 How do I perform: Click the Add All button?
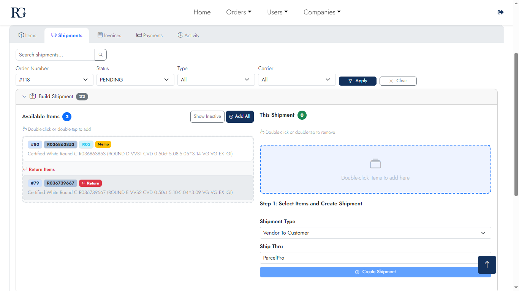pos(240,116)
